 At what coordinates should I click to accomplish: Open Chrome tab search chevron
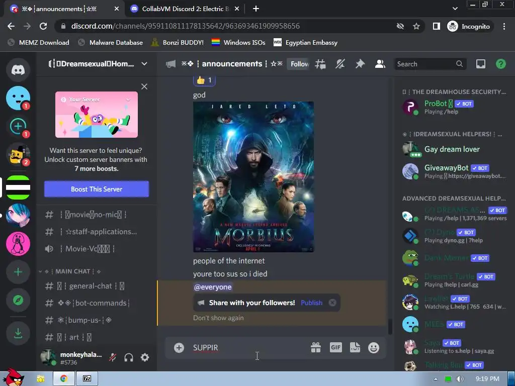(x=455, y=9)
